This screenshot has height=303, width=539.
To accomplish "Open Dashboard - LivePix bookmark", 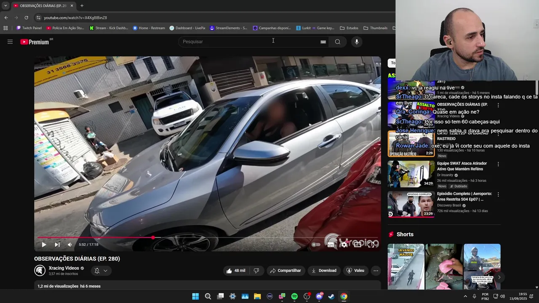I will coord(187,28).
